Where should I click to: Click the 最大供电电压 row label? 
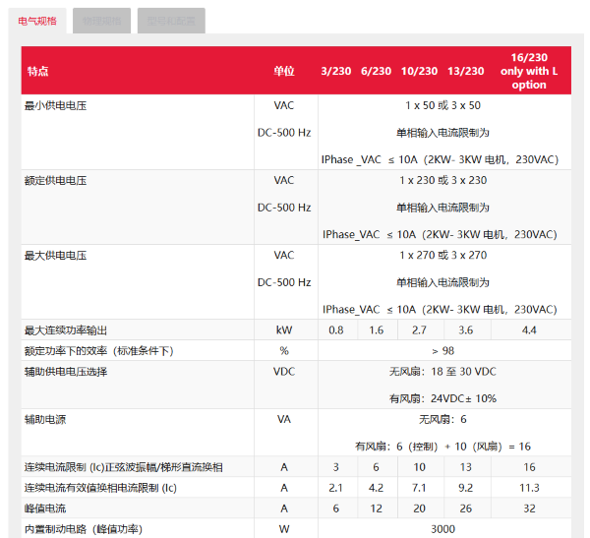[56, 256]
